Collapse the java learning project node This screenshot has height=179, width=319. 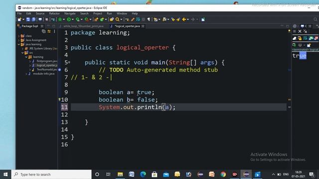coord(19,44)
